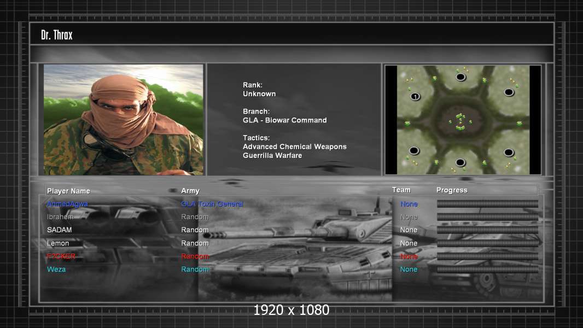Select player name "Weza"
Viewport: 583px width, 328px height.
tap(56, 270)
